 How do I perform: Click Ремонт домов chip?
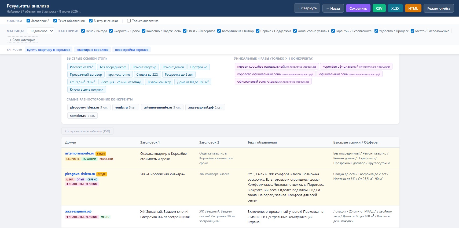tap(173, 67)
